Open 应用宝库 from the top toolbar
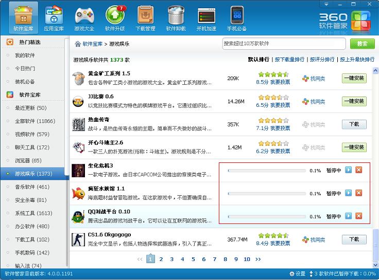The image size is (379, 280). (x=54, y=18)
